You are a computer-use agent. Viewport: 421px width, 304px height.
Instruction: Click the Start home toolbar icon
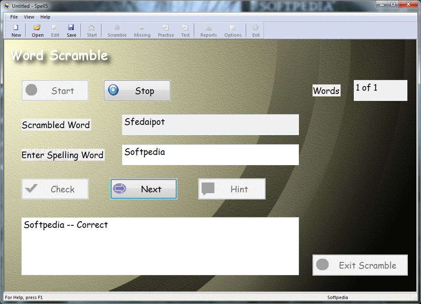click(x=92, y=30)
